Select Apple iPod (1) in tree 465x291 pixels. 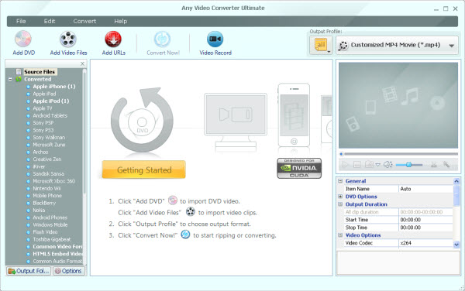click(50, 101)
